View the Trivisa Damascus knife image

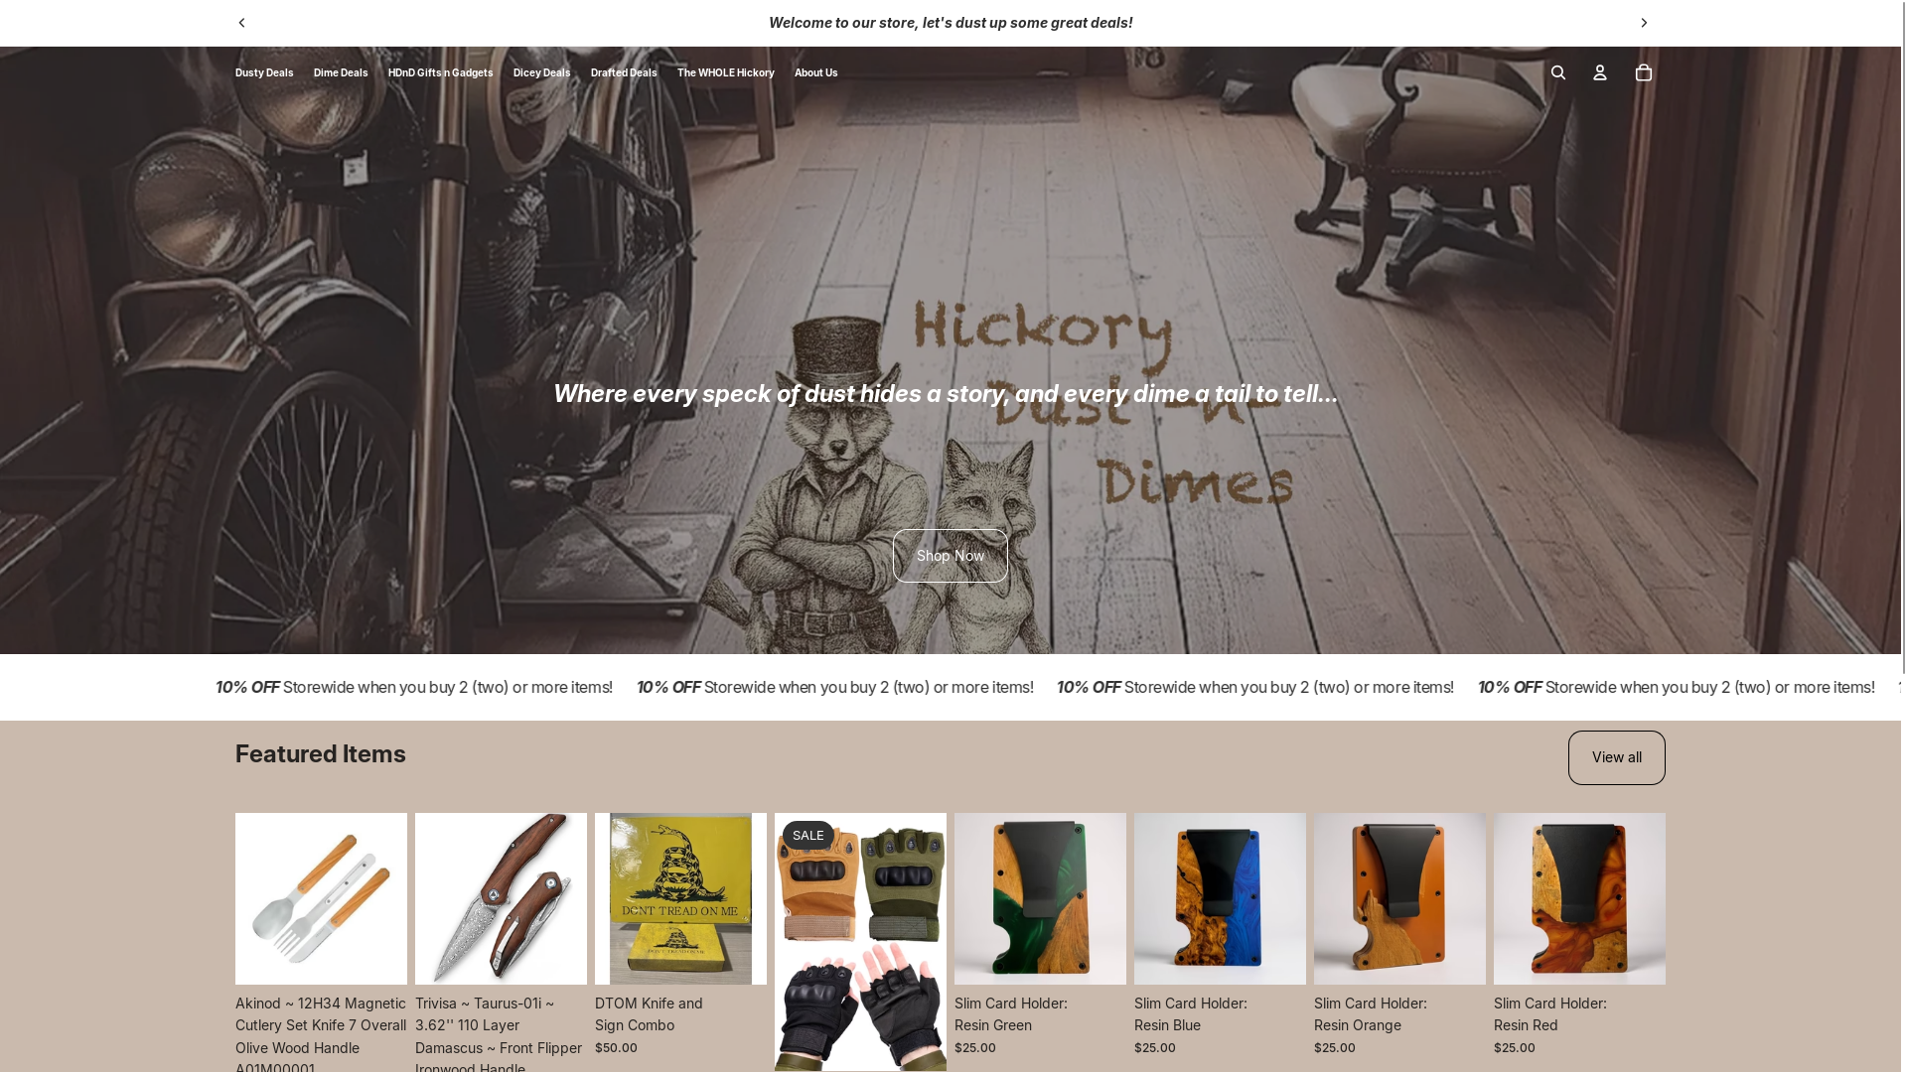coord(501,898)
